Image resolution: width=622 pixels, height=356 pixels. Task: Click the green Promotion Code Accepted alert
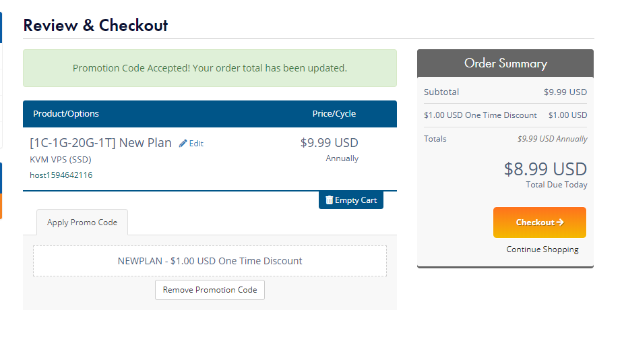[210, 68]
